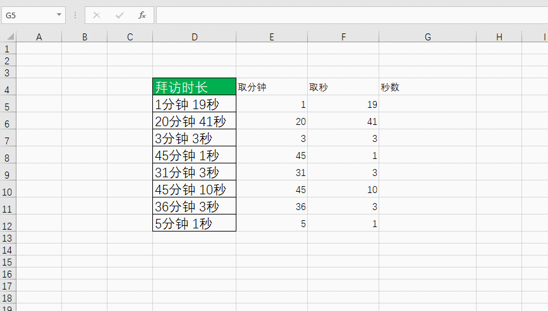
Task: Select column B header
Action: [85, 37]
